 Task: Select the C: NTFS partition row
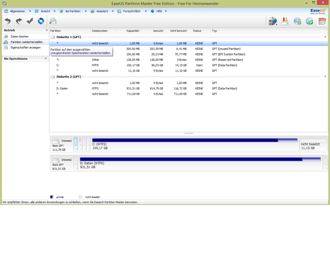(x=188, y=65)
